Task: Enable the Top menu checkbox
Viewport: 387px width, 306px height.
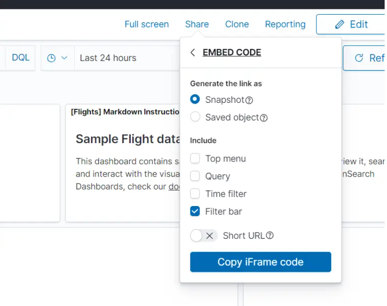Action: pyautogui.click(x=195, y=159)
